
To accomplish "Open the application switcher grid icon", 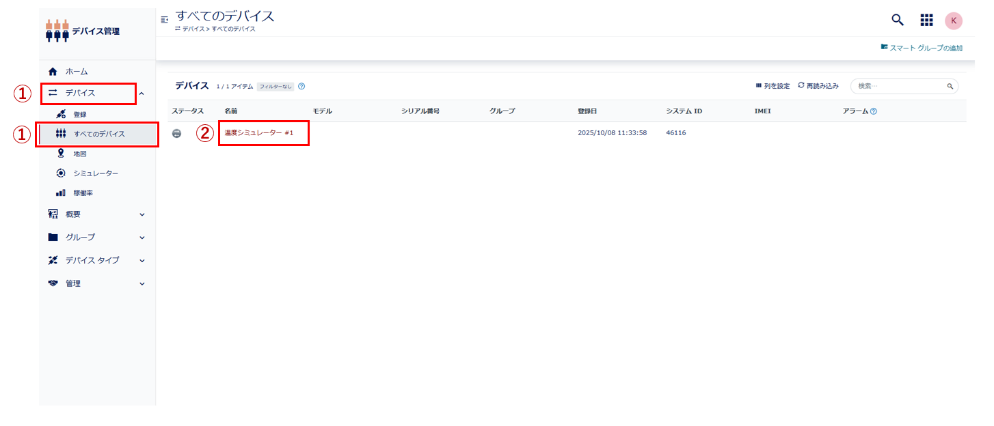I will tap(926, 20).
